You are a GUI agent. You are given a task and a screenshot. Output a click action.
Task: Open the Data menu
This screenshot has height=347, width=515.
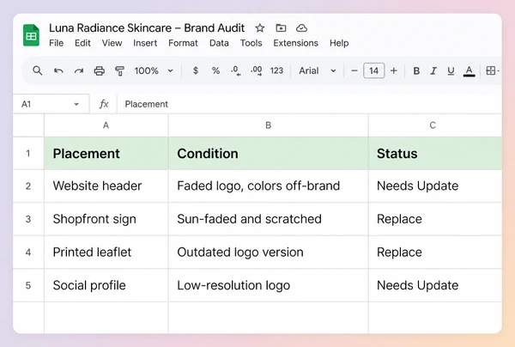219,43
